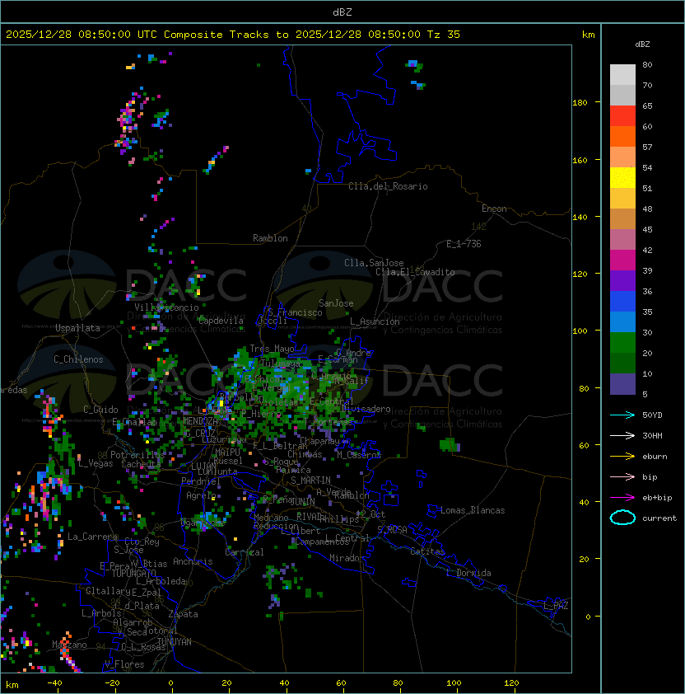Pick the bright yellow 51–54 dBZ band
Viewport: 685px width, 694px height.
pyautogui.click(x=622, y=178)
